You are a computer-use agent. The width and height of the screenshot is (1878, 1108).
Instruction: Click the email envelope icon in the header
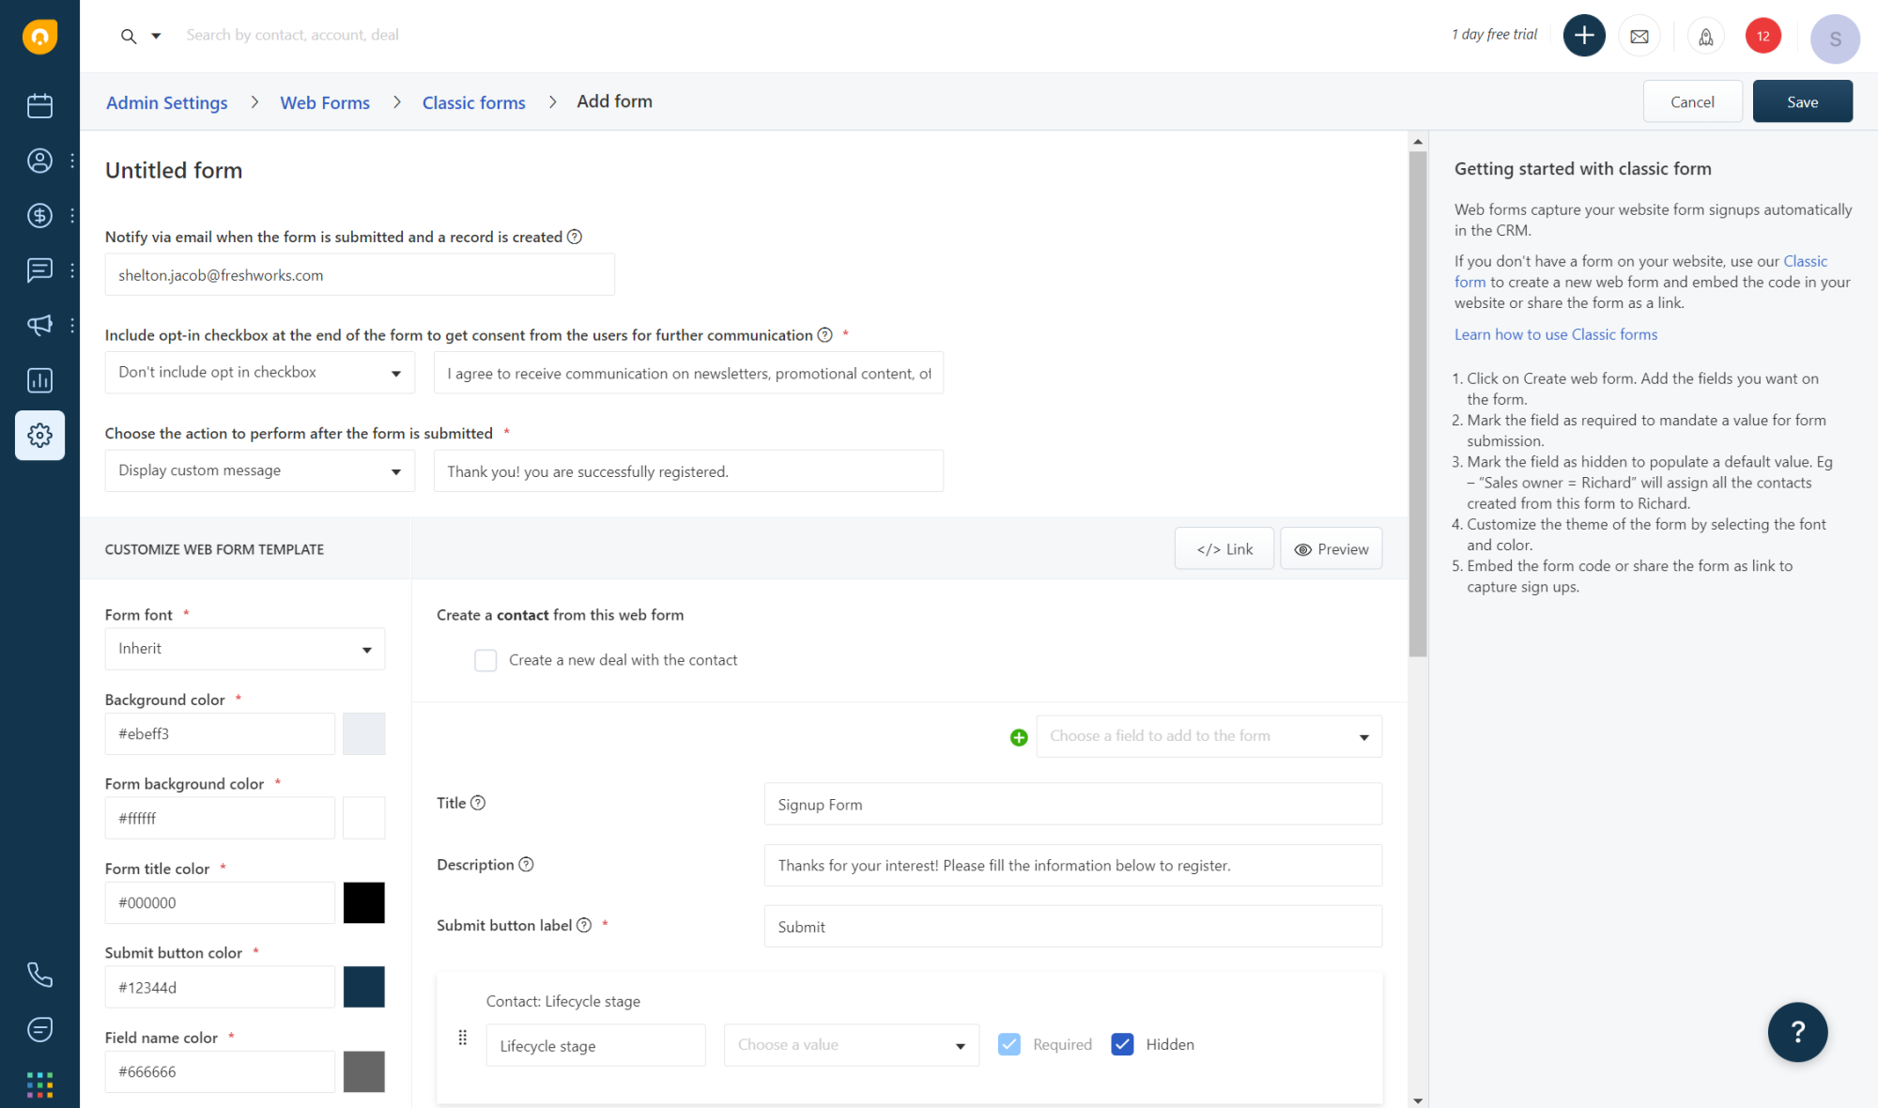click(1639, 35)
